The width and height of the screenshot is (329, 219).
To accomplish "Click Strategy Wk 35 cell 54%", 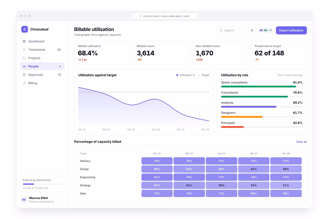I will tap(254, 185).
